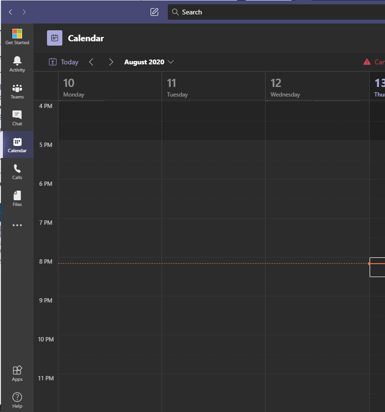Open the Activity feed bell icon

click(17, 64)
